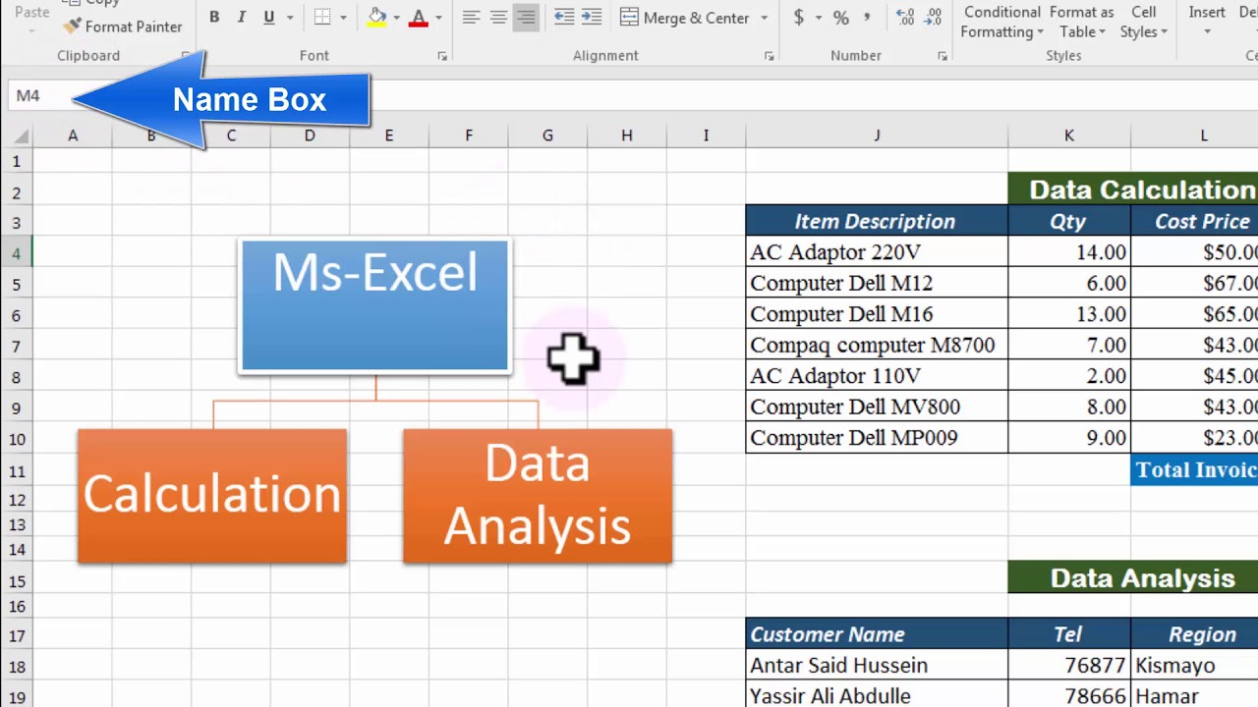
Task: Select the orange Calculation shape
Action: click(212, 496)
